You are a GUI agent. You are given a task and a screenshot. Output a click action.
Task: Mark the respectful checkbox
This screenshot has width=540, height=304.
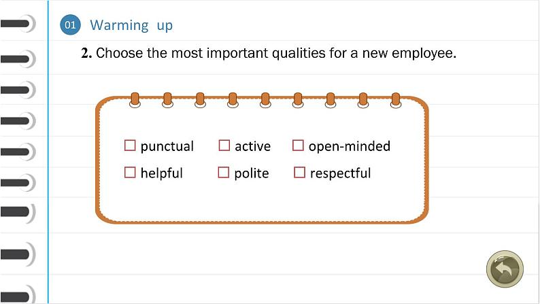(299, 172)
